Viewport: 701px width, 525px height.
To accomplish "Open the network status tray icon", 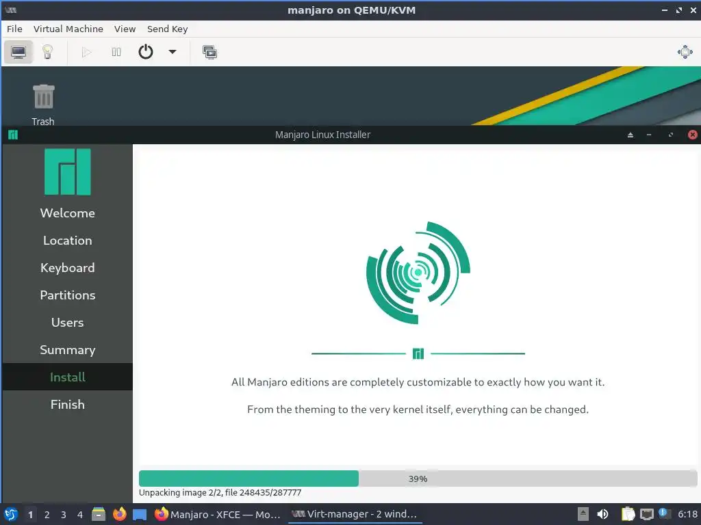I will pyautogui.click(x=646, y=514).
